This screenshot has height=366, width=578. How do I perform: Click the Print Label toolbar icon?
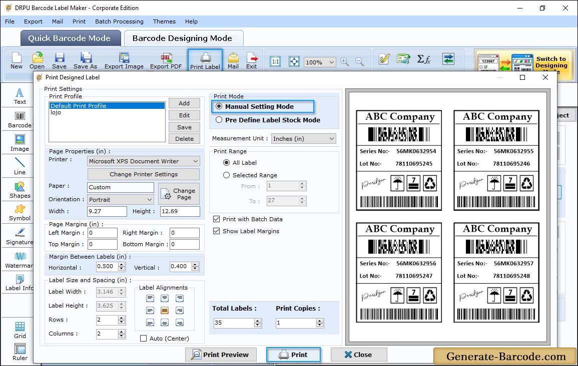(205, 61)
